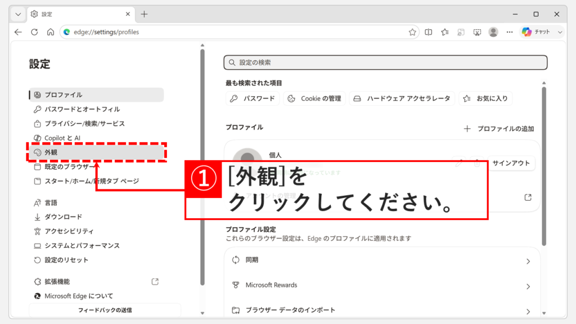Click the accessibility figure icon beside アクセシビリティ
576x324 pixels.
coord(38,231)
